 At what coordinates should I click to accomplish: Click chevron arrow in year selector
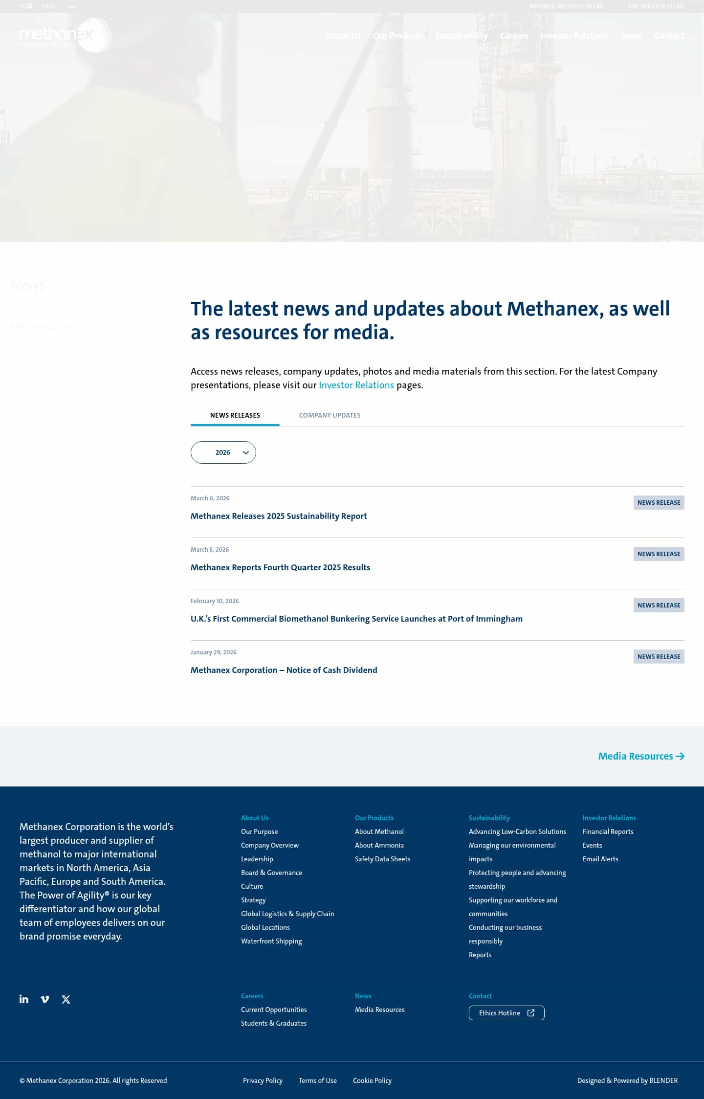coord(246,453)
